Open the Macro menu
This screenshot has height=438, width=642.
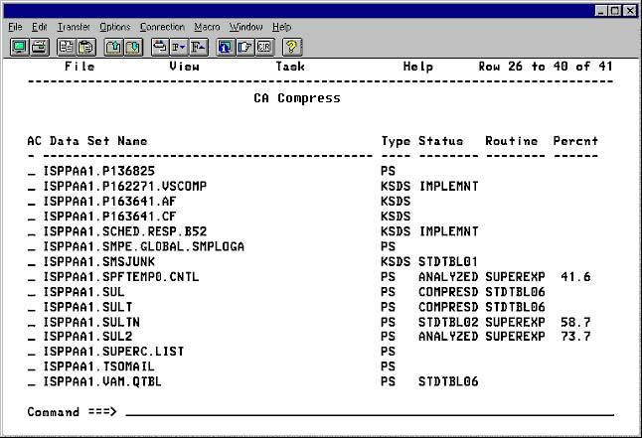tap(207, 26)
